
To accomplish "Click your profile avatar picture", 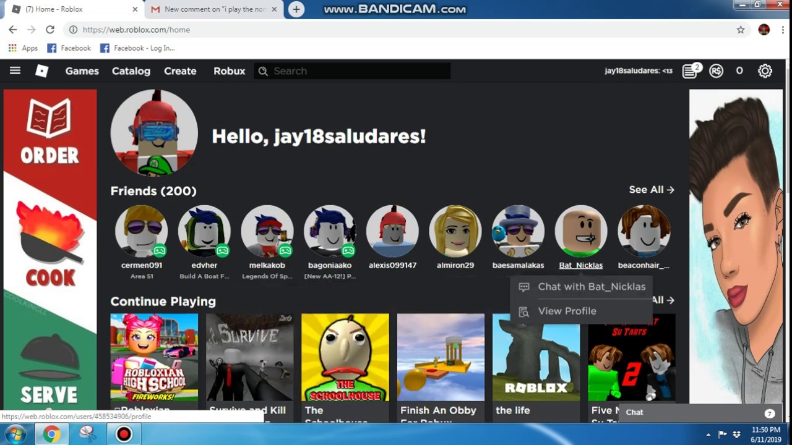I will (x=154, y=133).
